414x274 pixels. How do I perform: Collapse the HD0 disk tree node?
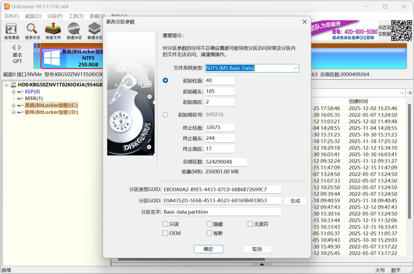click(x=7, y=85)
